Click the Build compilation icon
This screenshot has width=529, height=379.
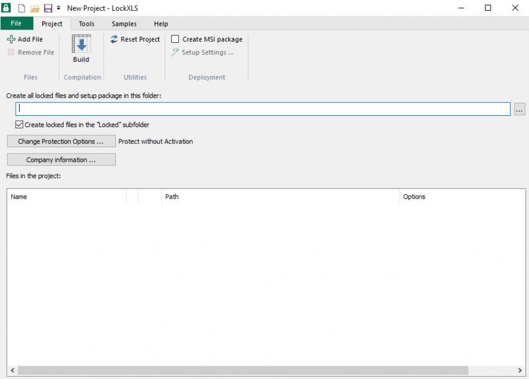(81, 44)
